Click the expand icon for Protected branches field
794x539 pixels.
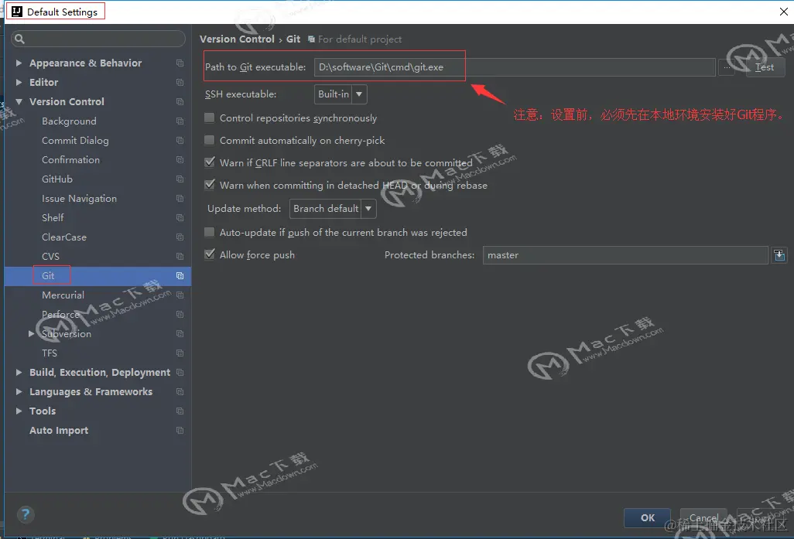point(779,255)
